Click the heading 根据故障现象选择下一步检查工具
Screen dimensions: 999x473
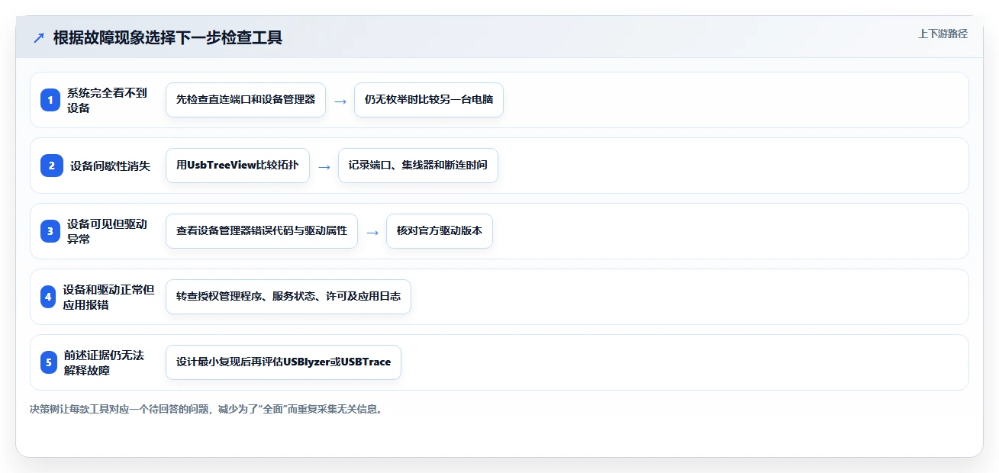[x=168, y=37]
